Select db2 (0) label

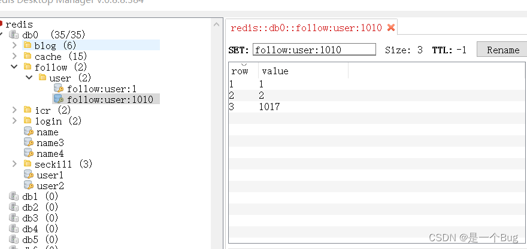[40, 207]
